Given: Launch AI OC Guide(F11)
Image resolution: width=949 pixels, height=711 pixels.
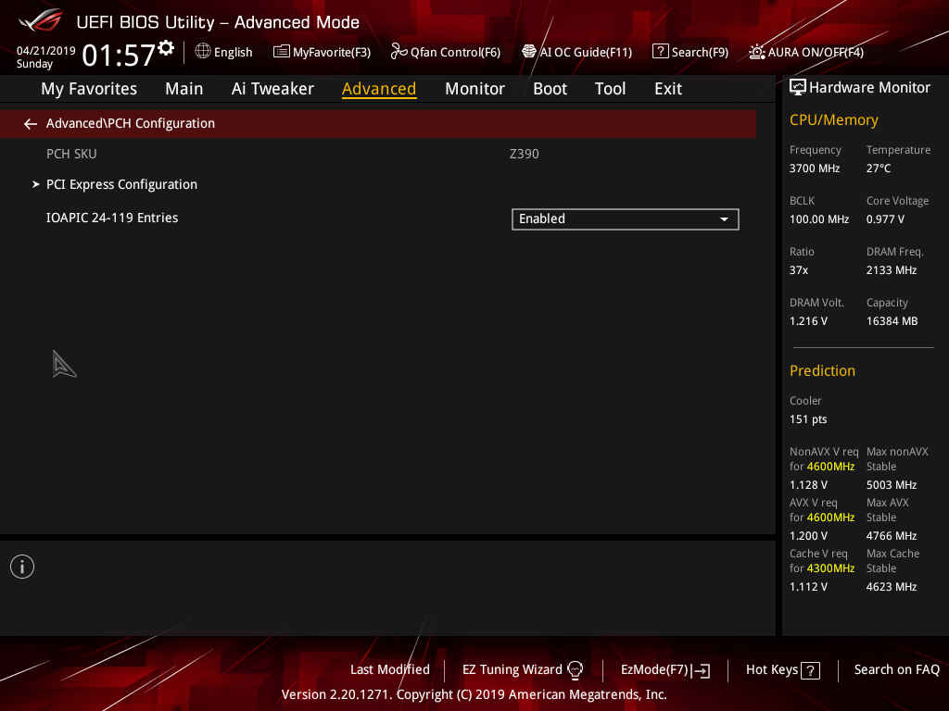Looking at the screenshot, I should pos(576,52).
